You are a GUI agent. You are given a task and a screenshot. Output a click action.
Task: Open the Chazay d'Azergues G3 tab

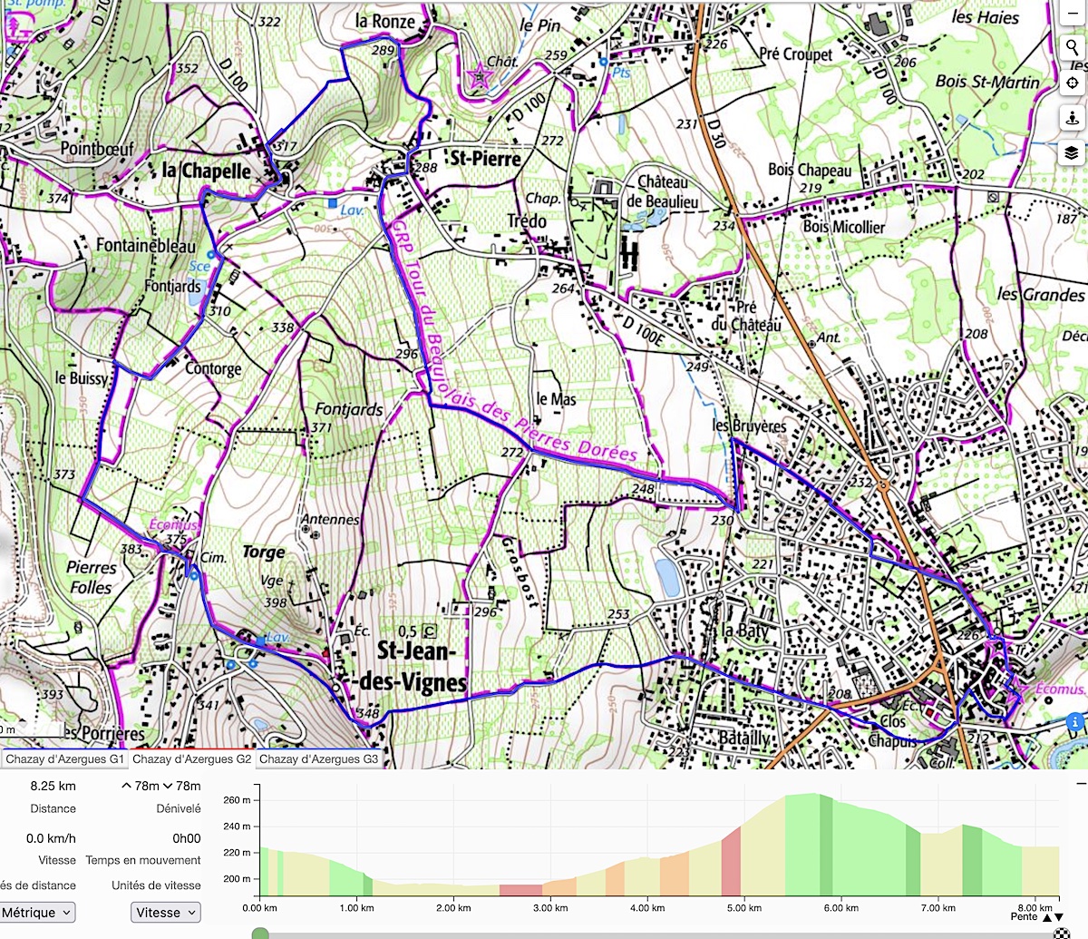(318, 759)
